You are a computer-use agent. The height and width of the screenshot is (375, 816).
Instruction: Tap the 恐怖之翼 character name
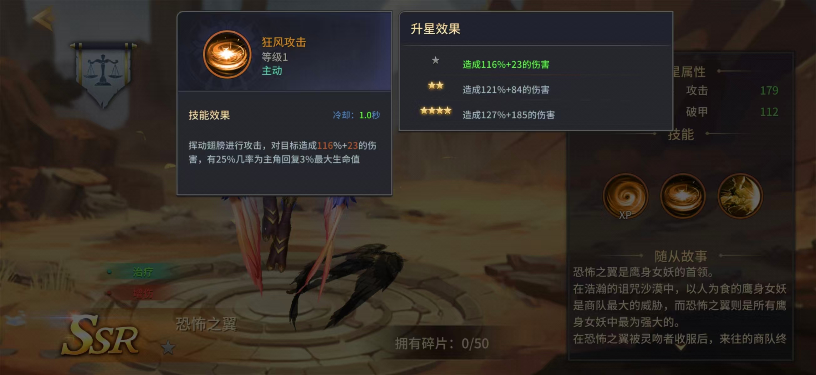(x=206, y=324)
